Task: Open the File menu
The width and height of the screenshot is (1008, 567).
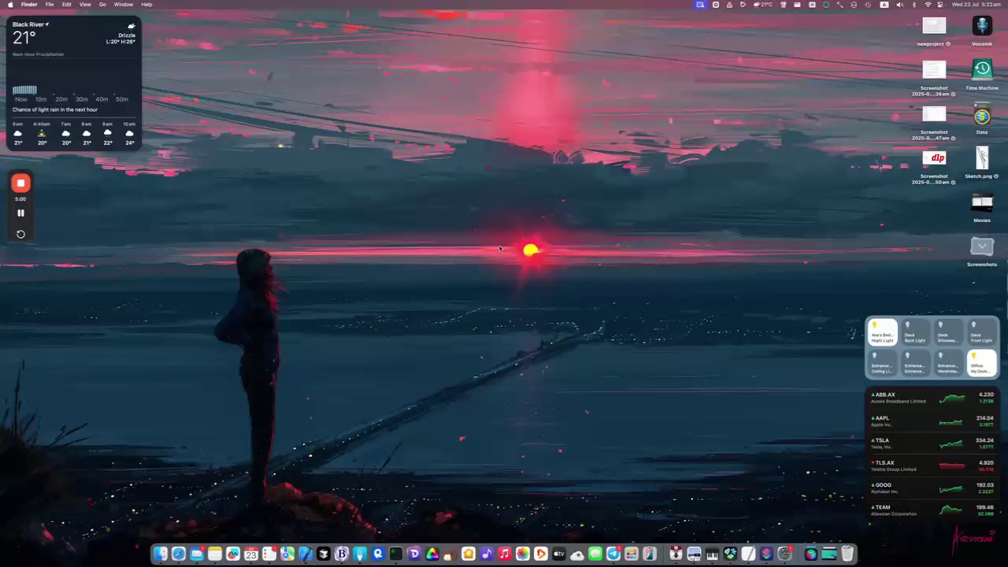Action: (x=50, y=5)
